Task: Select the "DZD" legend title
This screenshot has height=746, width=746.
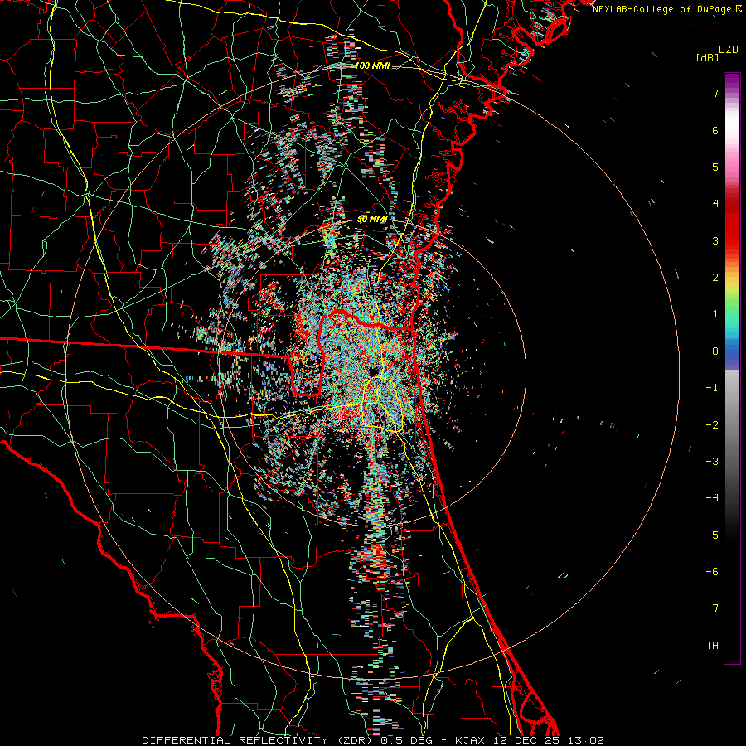Action: point(729,50)
